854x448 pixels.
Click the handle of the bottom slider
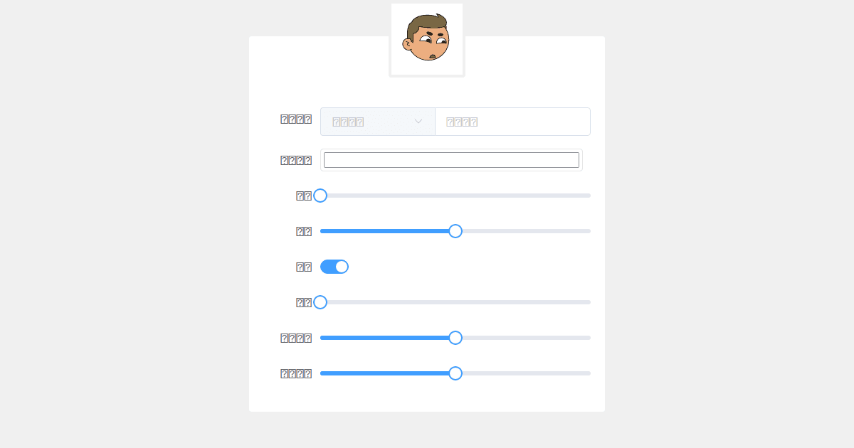pyautogui.click(x=455, y=373)
